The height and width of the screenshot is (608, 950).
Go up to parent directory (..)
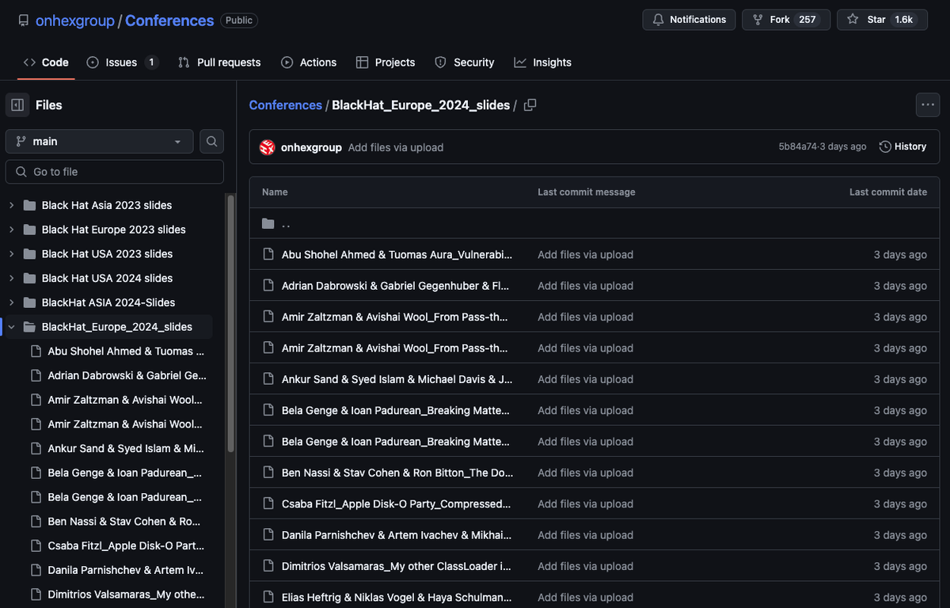point(286,224)
